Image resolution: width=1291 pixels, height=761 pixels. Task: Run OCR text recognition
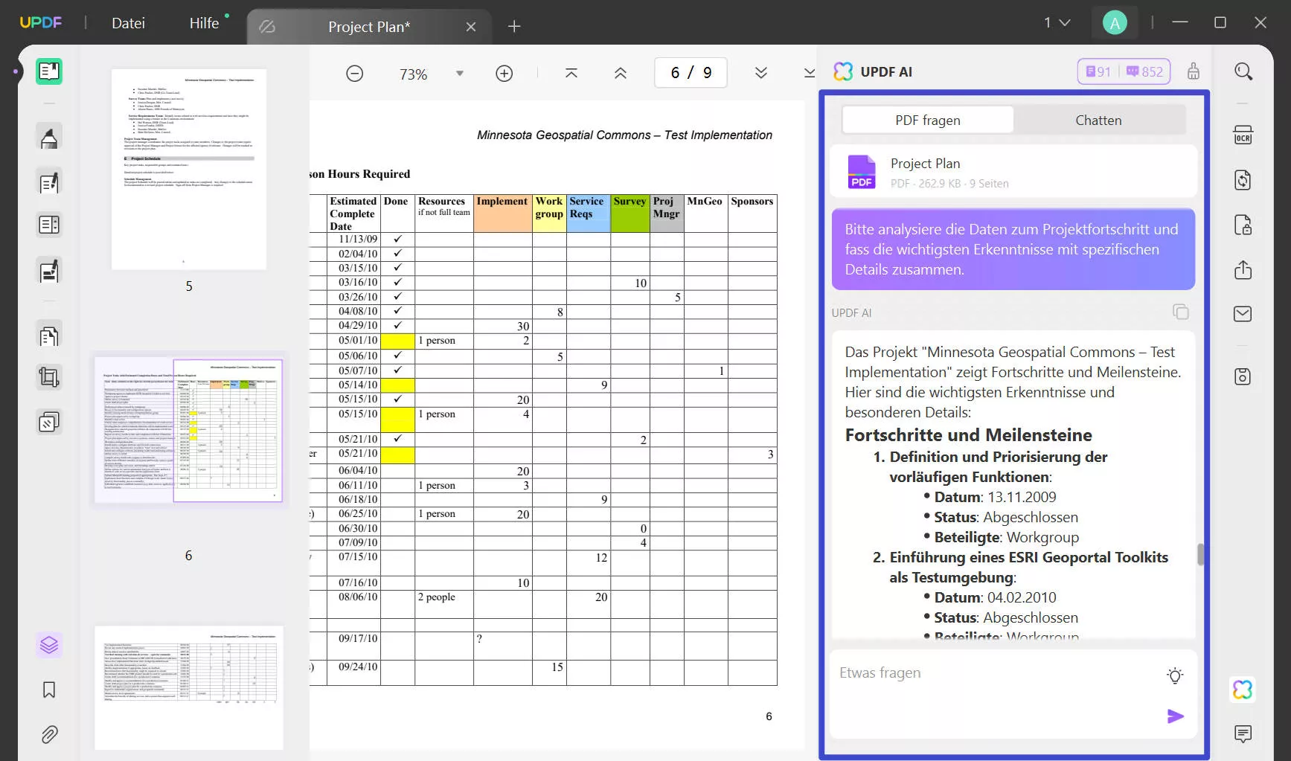(x=1243, y=135)
